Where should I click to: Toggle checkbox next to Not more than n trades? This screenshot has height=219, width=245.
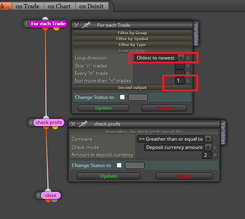188,81
